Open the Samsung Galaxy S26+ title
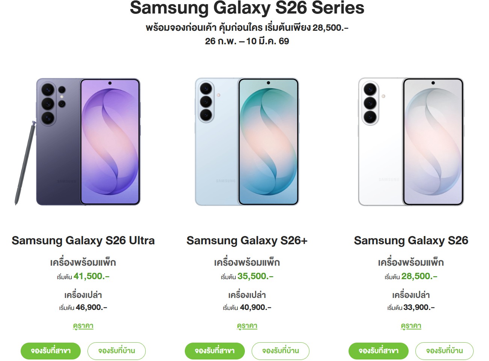Image resolution: width=489 pixels, height=361 pixels. (247, 241)
